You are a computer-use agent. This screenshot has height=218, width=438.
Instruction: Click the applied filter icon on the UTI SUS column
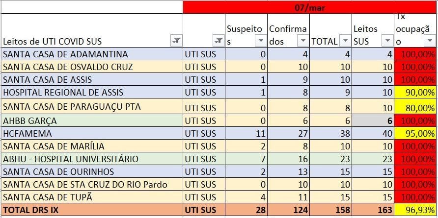(219, 41)
